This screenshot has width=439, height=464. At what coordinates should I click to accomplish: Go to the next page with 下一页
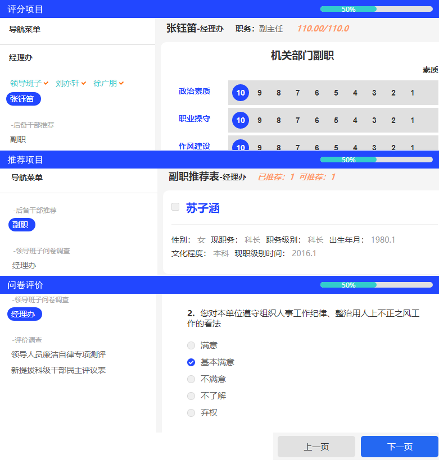(399, 447)
